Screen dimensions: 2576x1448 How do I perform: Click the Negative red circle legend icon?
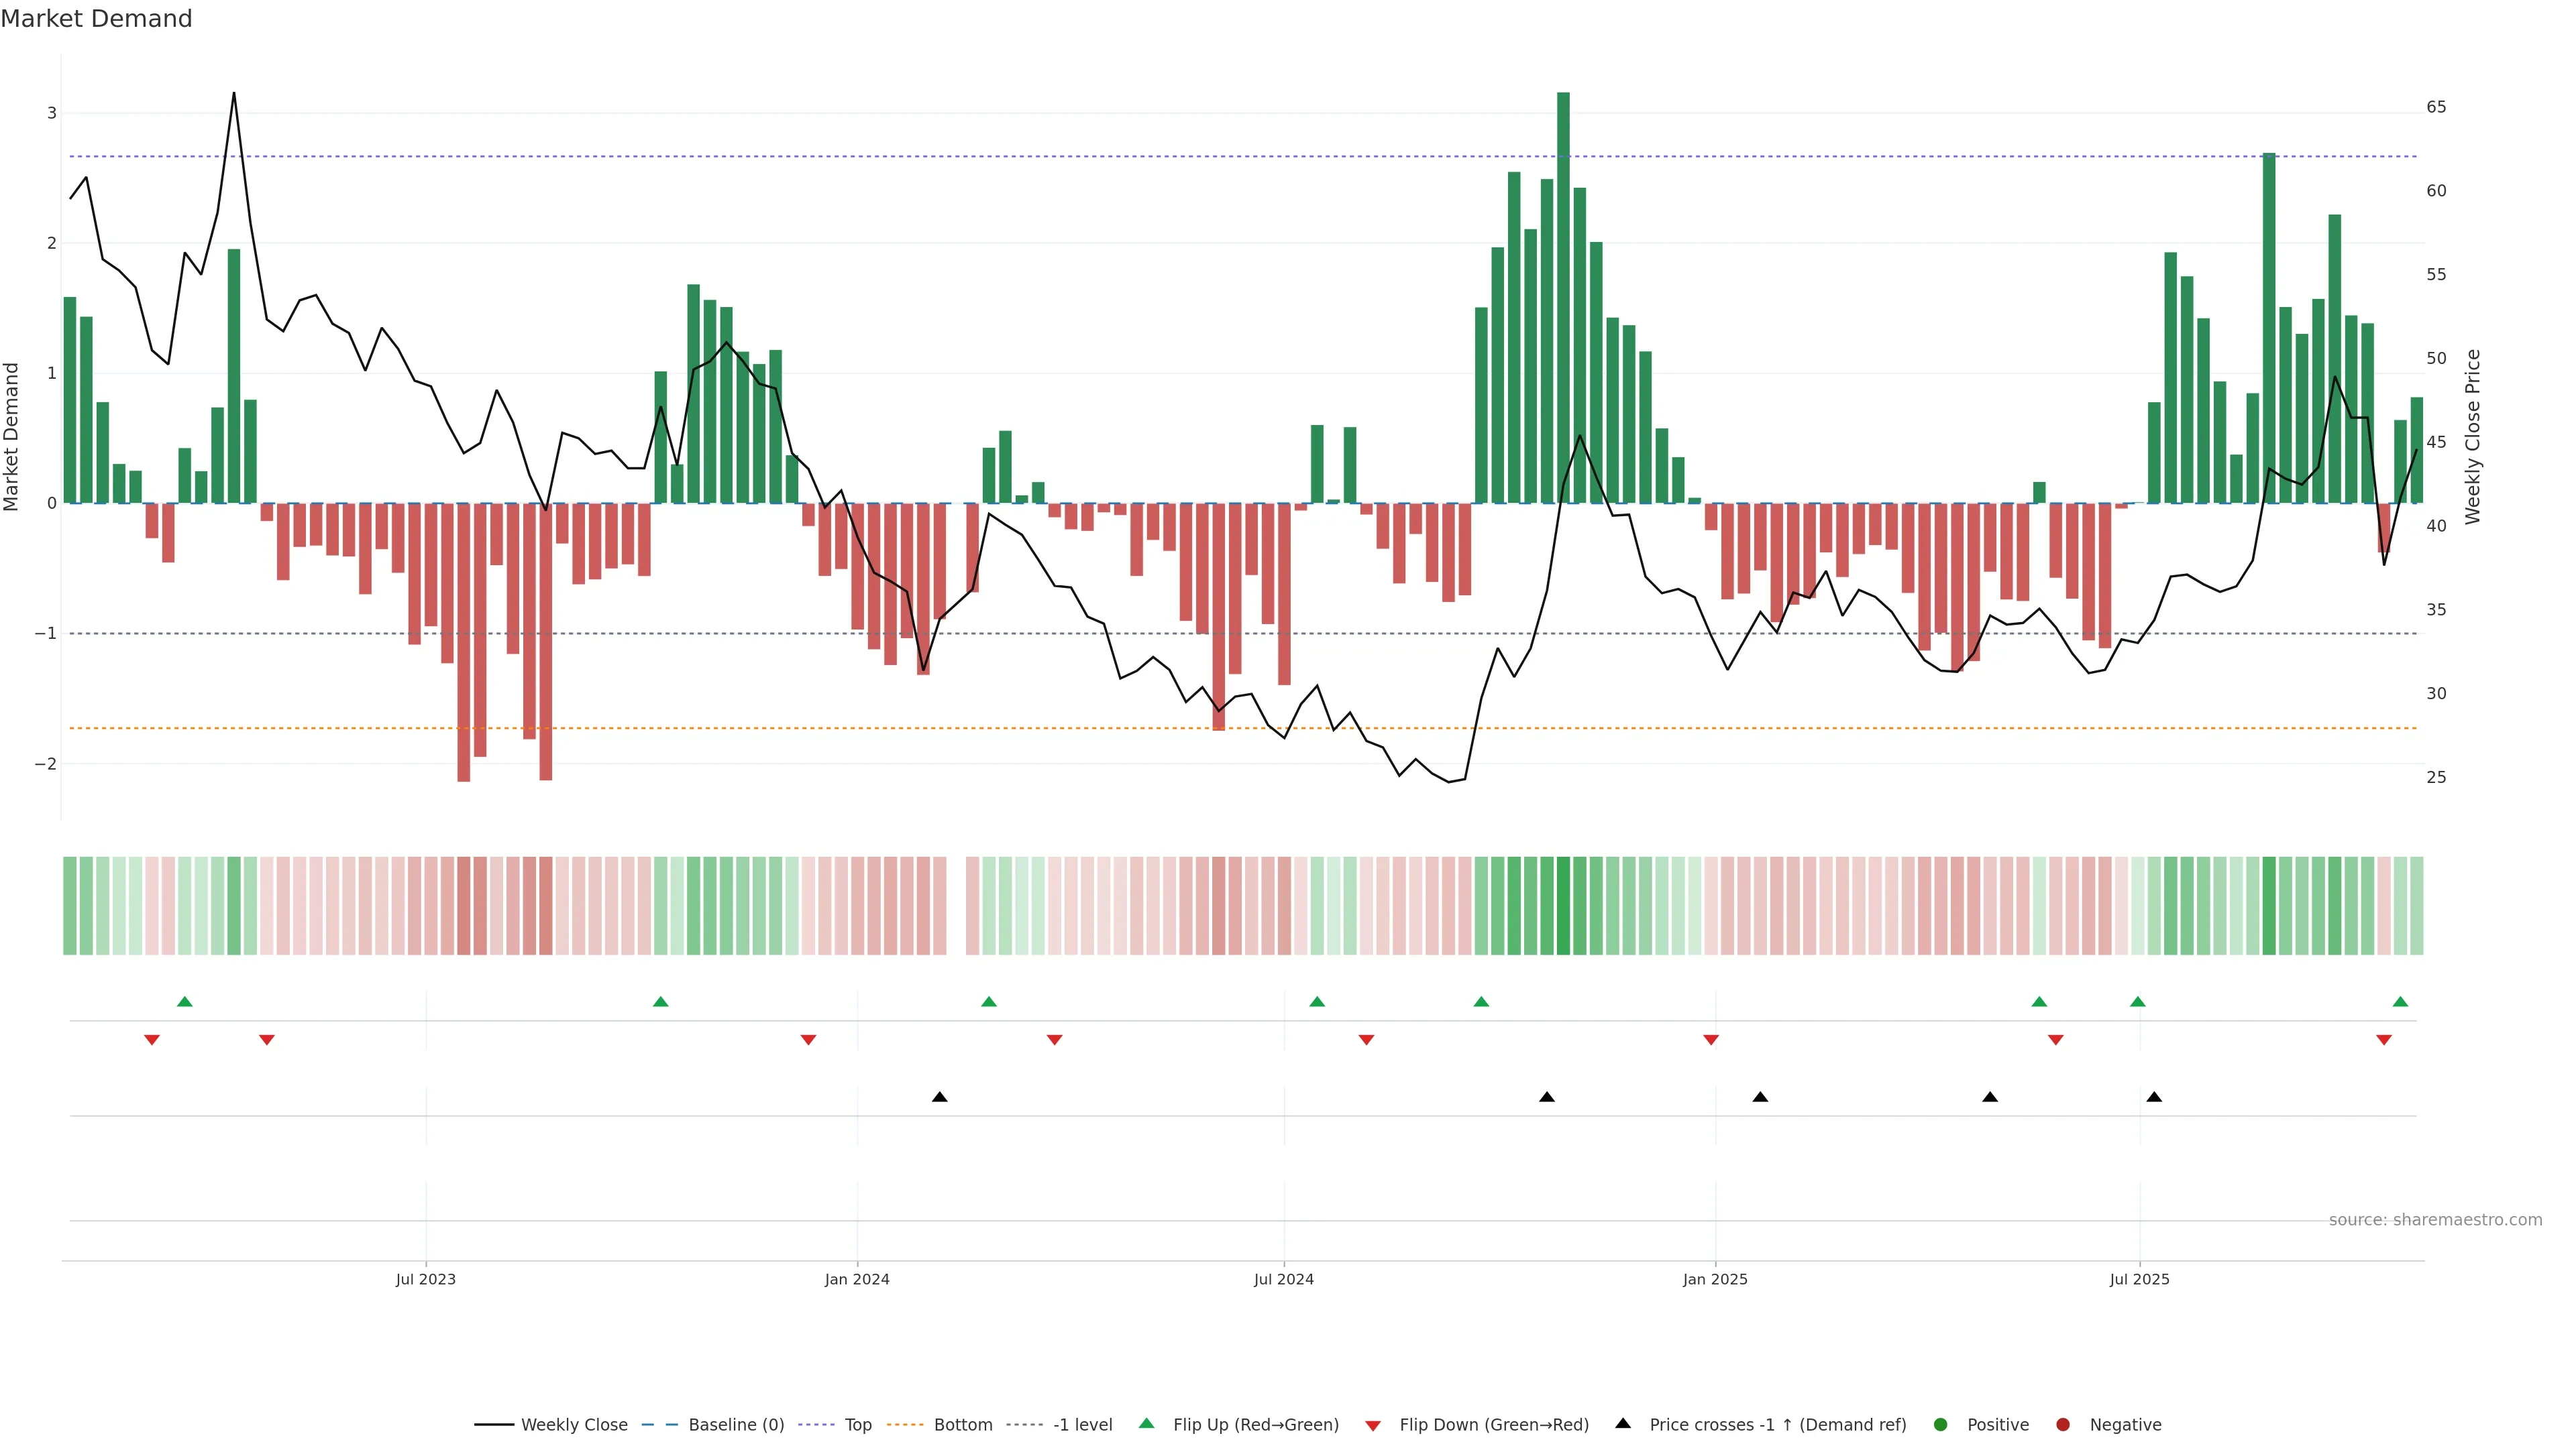(2062, 1424)
